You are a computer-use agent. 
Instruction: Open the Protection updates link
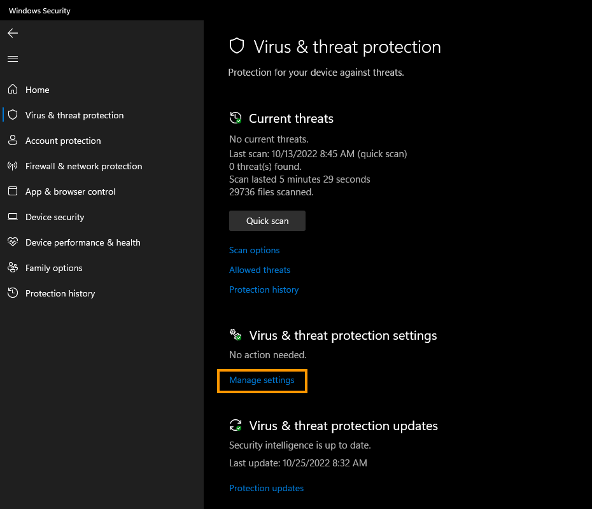click(266, 488)
